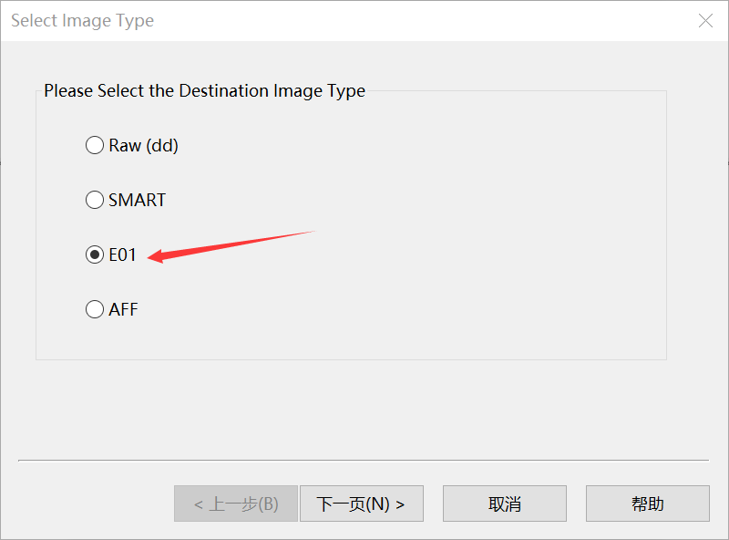Click the empty space left of the 上一步 button
This screenshot has width=729, height=540.
(91, 504)
